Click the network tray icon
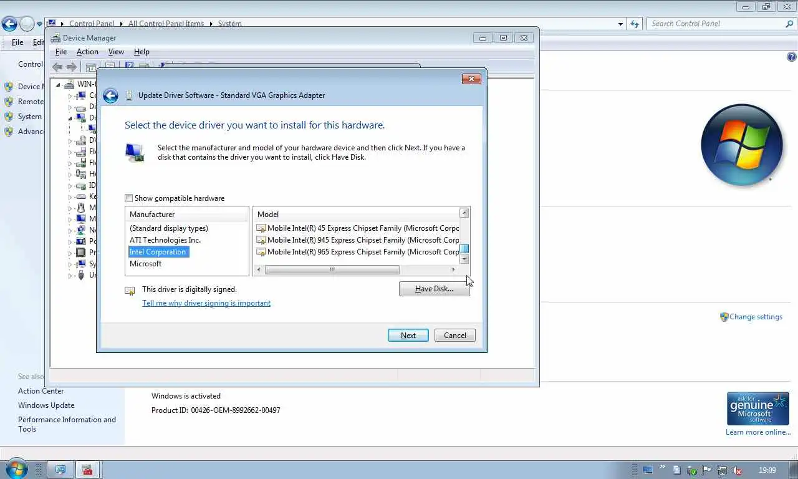The width and height of the screenshot is (798, 479). 722,470
